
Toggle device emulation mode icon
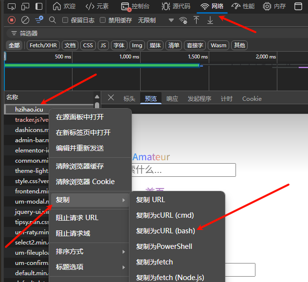(x=26, y=6)
